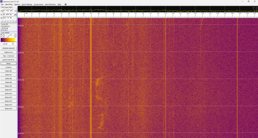Click the minus button under span field
The width and height of the screenshot is (258, 138).
tap(10, 21)
